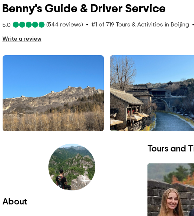The image size is (194, 216).
Task: Open the village gate and pathway photo
Action: tap(152, 93)
